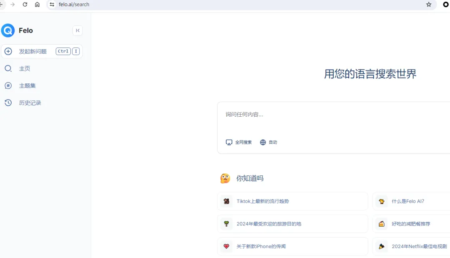Click the hashtag icon beside 主题集
Image resolution: width=450 pixels, height=258 pixels.
[x=8, y=85]
